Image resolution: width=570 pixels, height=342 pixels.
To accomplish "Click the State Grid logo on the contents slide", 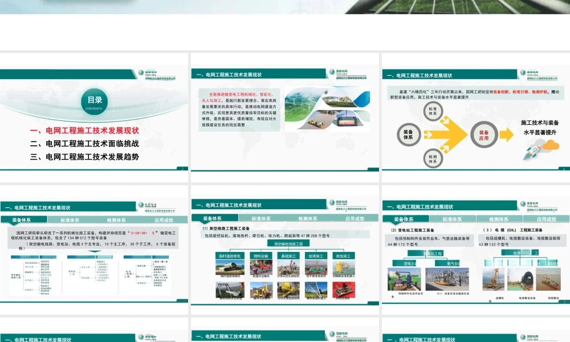I will [144, 74].
